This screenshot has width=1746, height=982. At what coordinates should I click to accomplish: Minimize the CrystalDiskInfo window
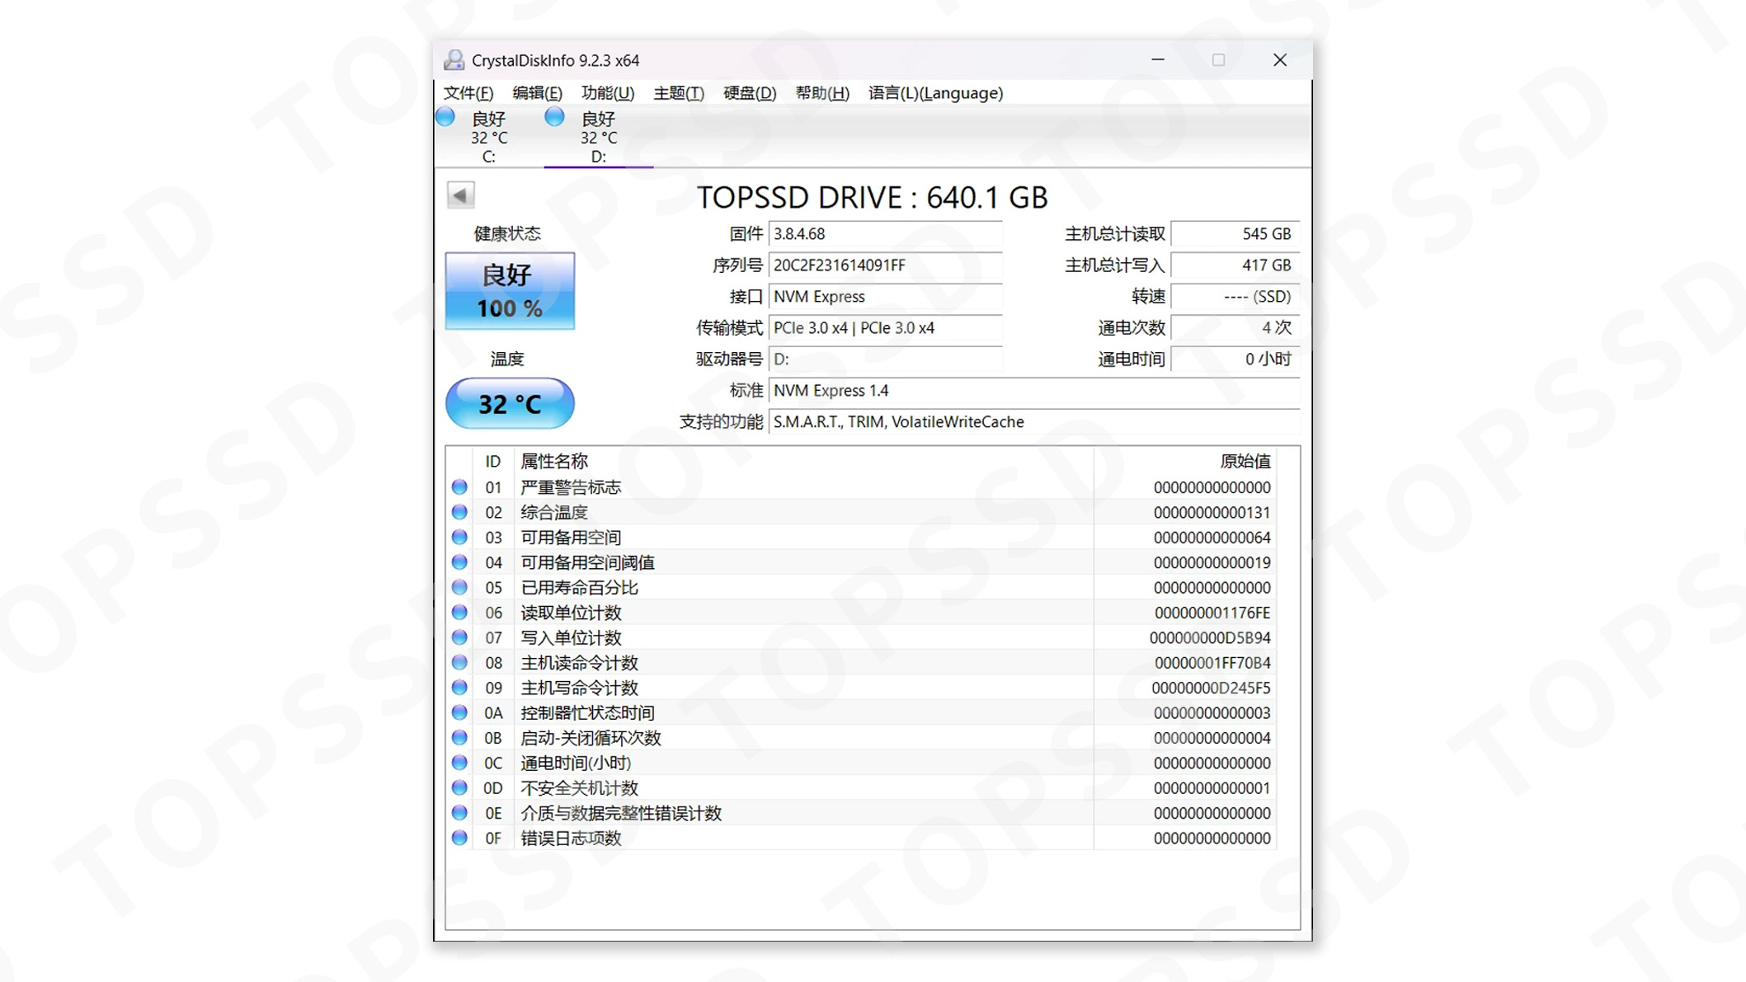pos(1158,60)
